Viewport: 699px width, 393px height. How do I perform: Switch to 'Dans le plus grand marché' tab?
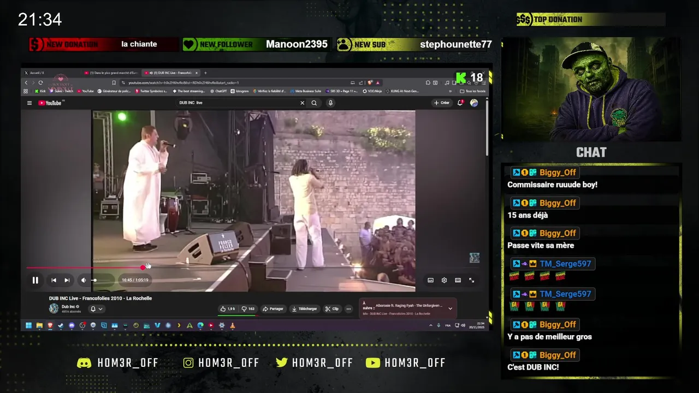[x=111, y=73]
